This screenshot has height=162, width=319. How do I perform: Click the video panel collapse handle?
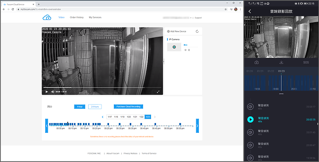(x=164, y=61)
